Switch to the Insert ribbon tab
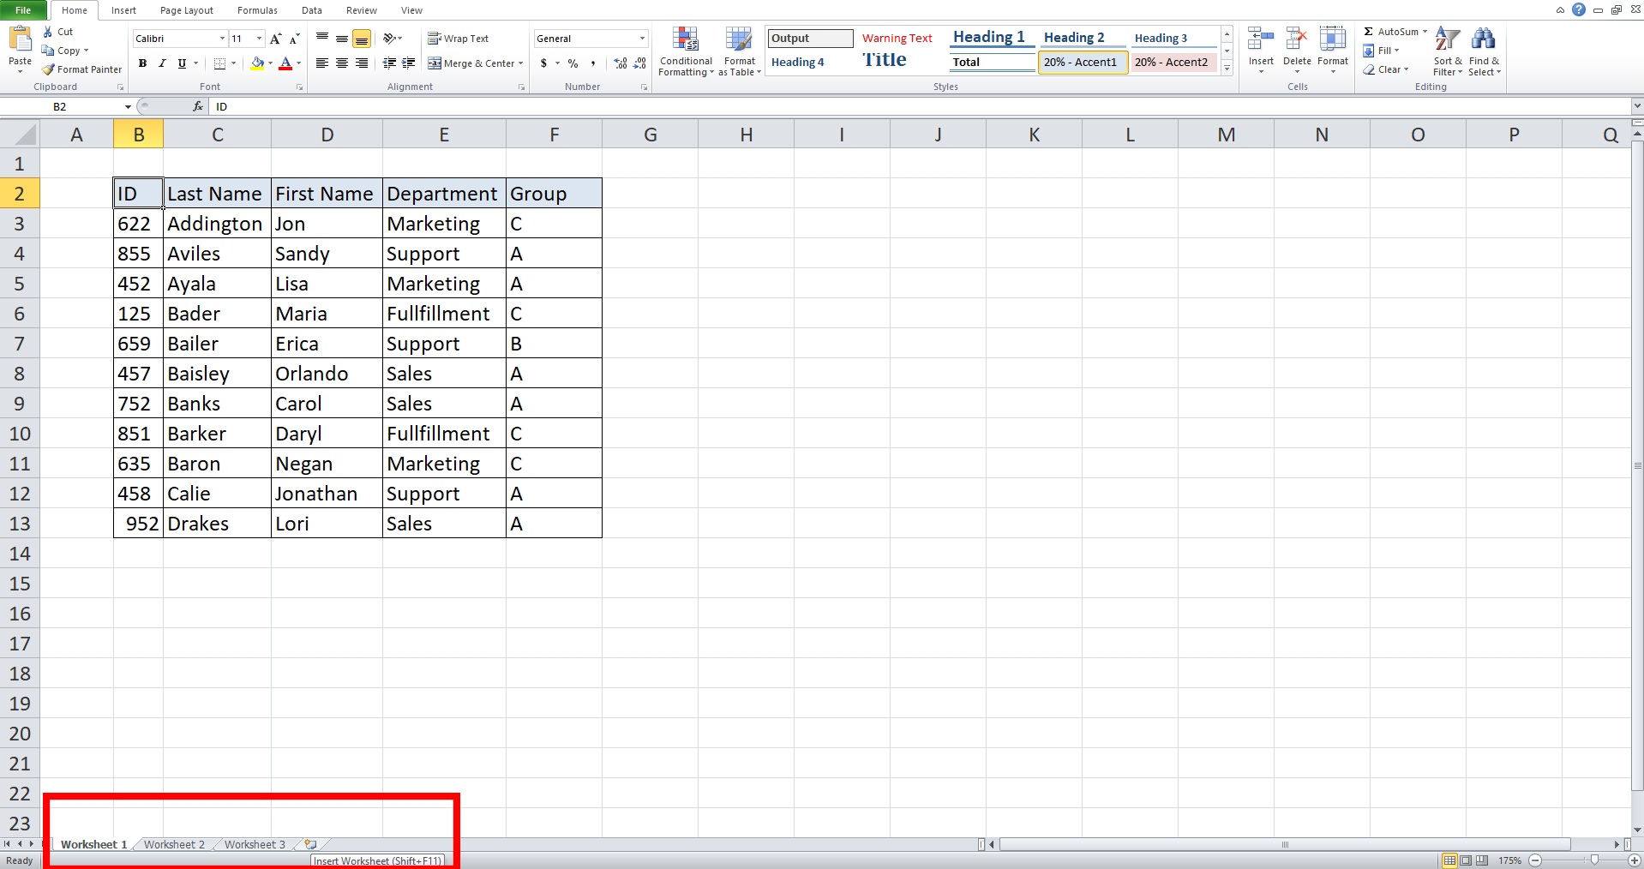The width and height of the screenshot is (1644, 869). pyautogui.click(x=123, y=10)
